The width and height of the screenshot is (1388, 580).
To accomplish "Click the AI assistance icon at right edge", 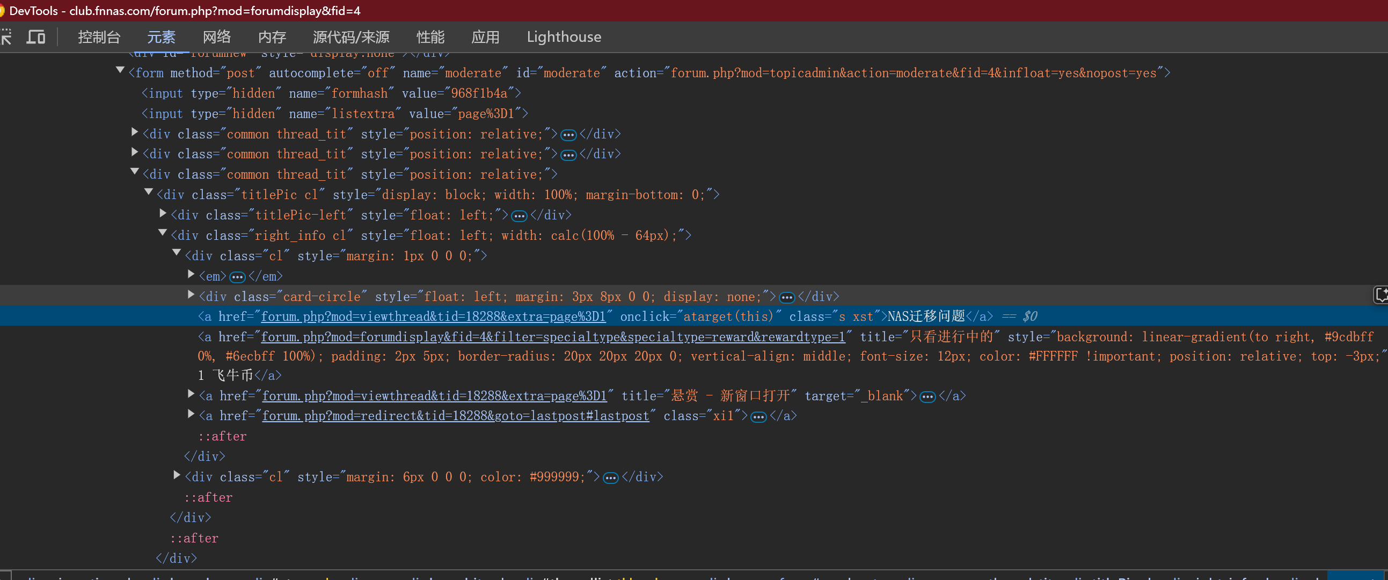I will tap(1380, 295).
